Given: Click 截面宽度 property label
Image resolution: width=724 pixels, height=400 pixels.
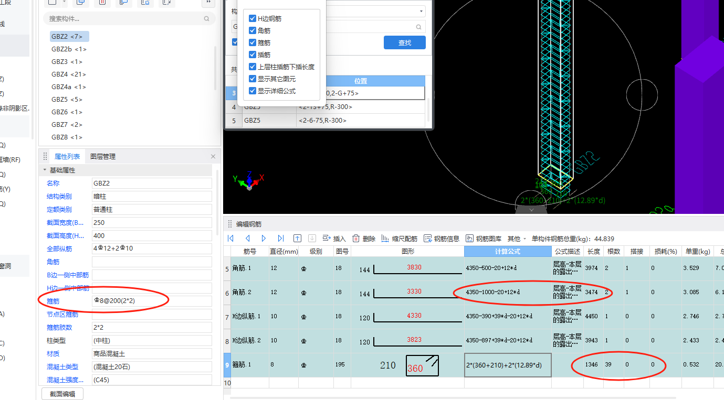Looking at the screenshot, I should [x=65, y=222].
